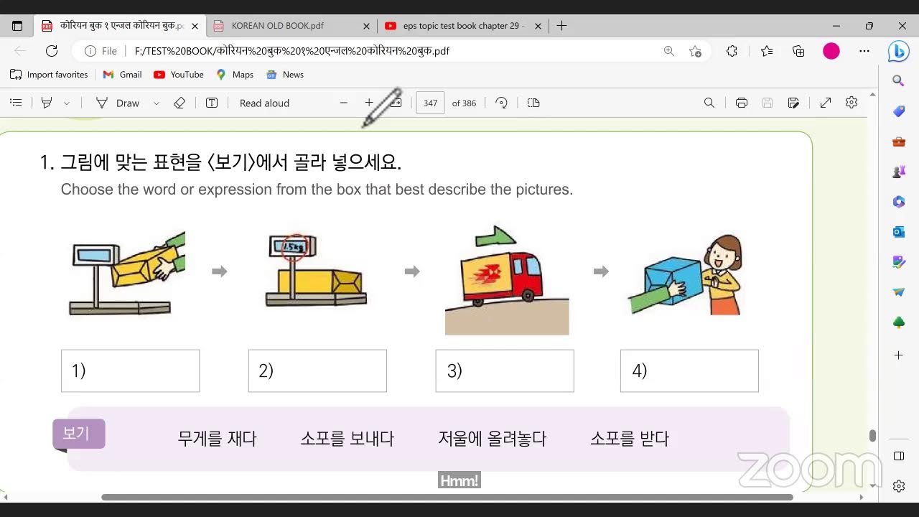The image size is (919, 517).
Task: Click the address bar file path
Action: pyautogui.click(x=291, y=51)
